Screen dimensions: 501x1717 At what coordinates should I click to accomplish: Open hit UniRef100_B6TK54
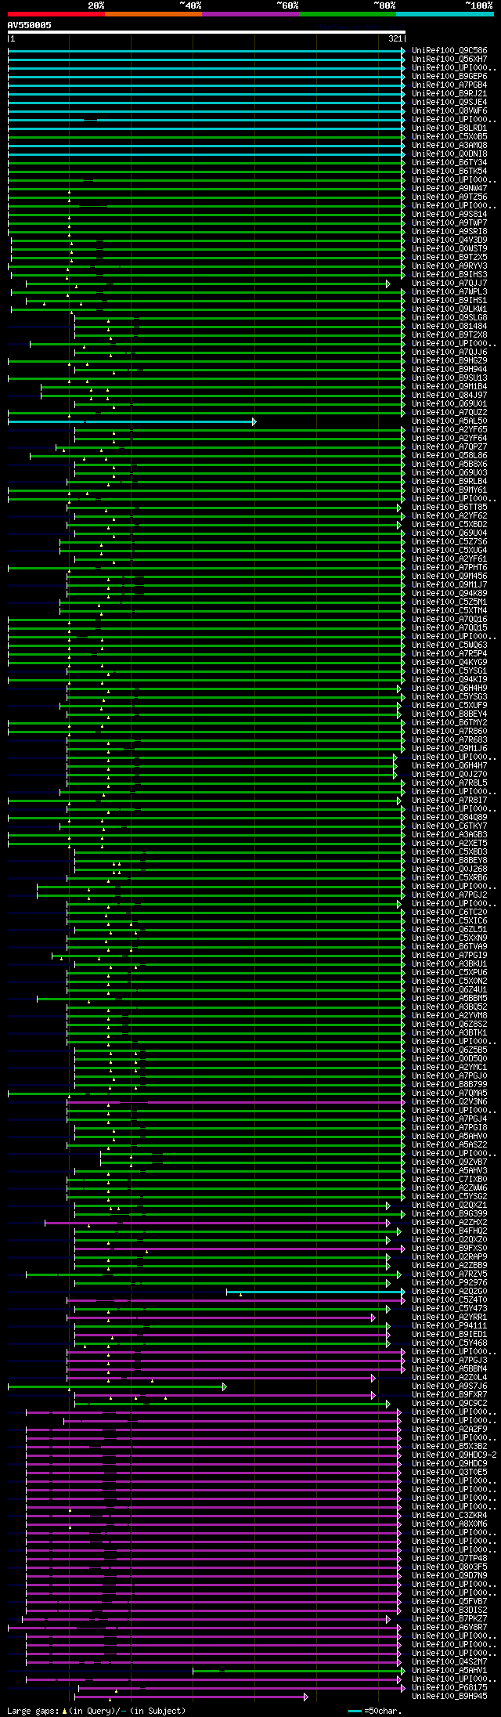[x=449, y=172]
